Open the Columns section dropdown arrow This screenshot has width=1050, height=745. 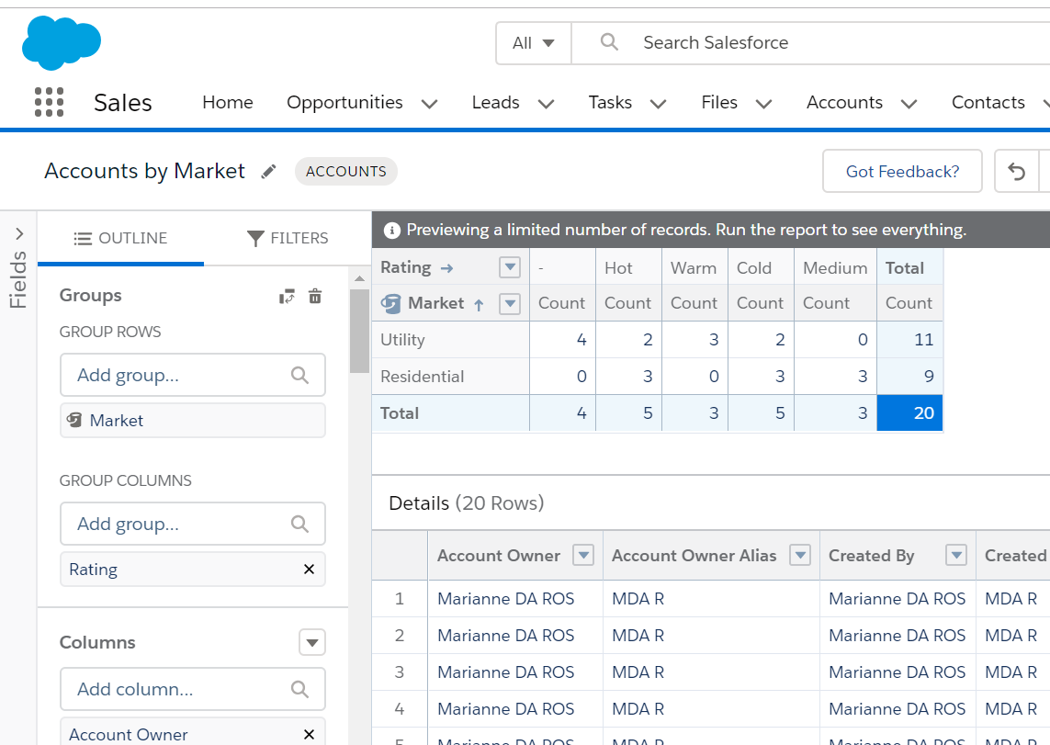[312, 642]
